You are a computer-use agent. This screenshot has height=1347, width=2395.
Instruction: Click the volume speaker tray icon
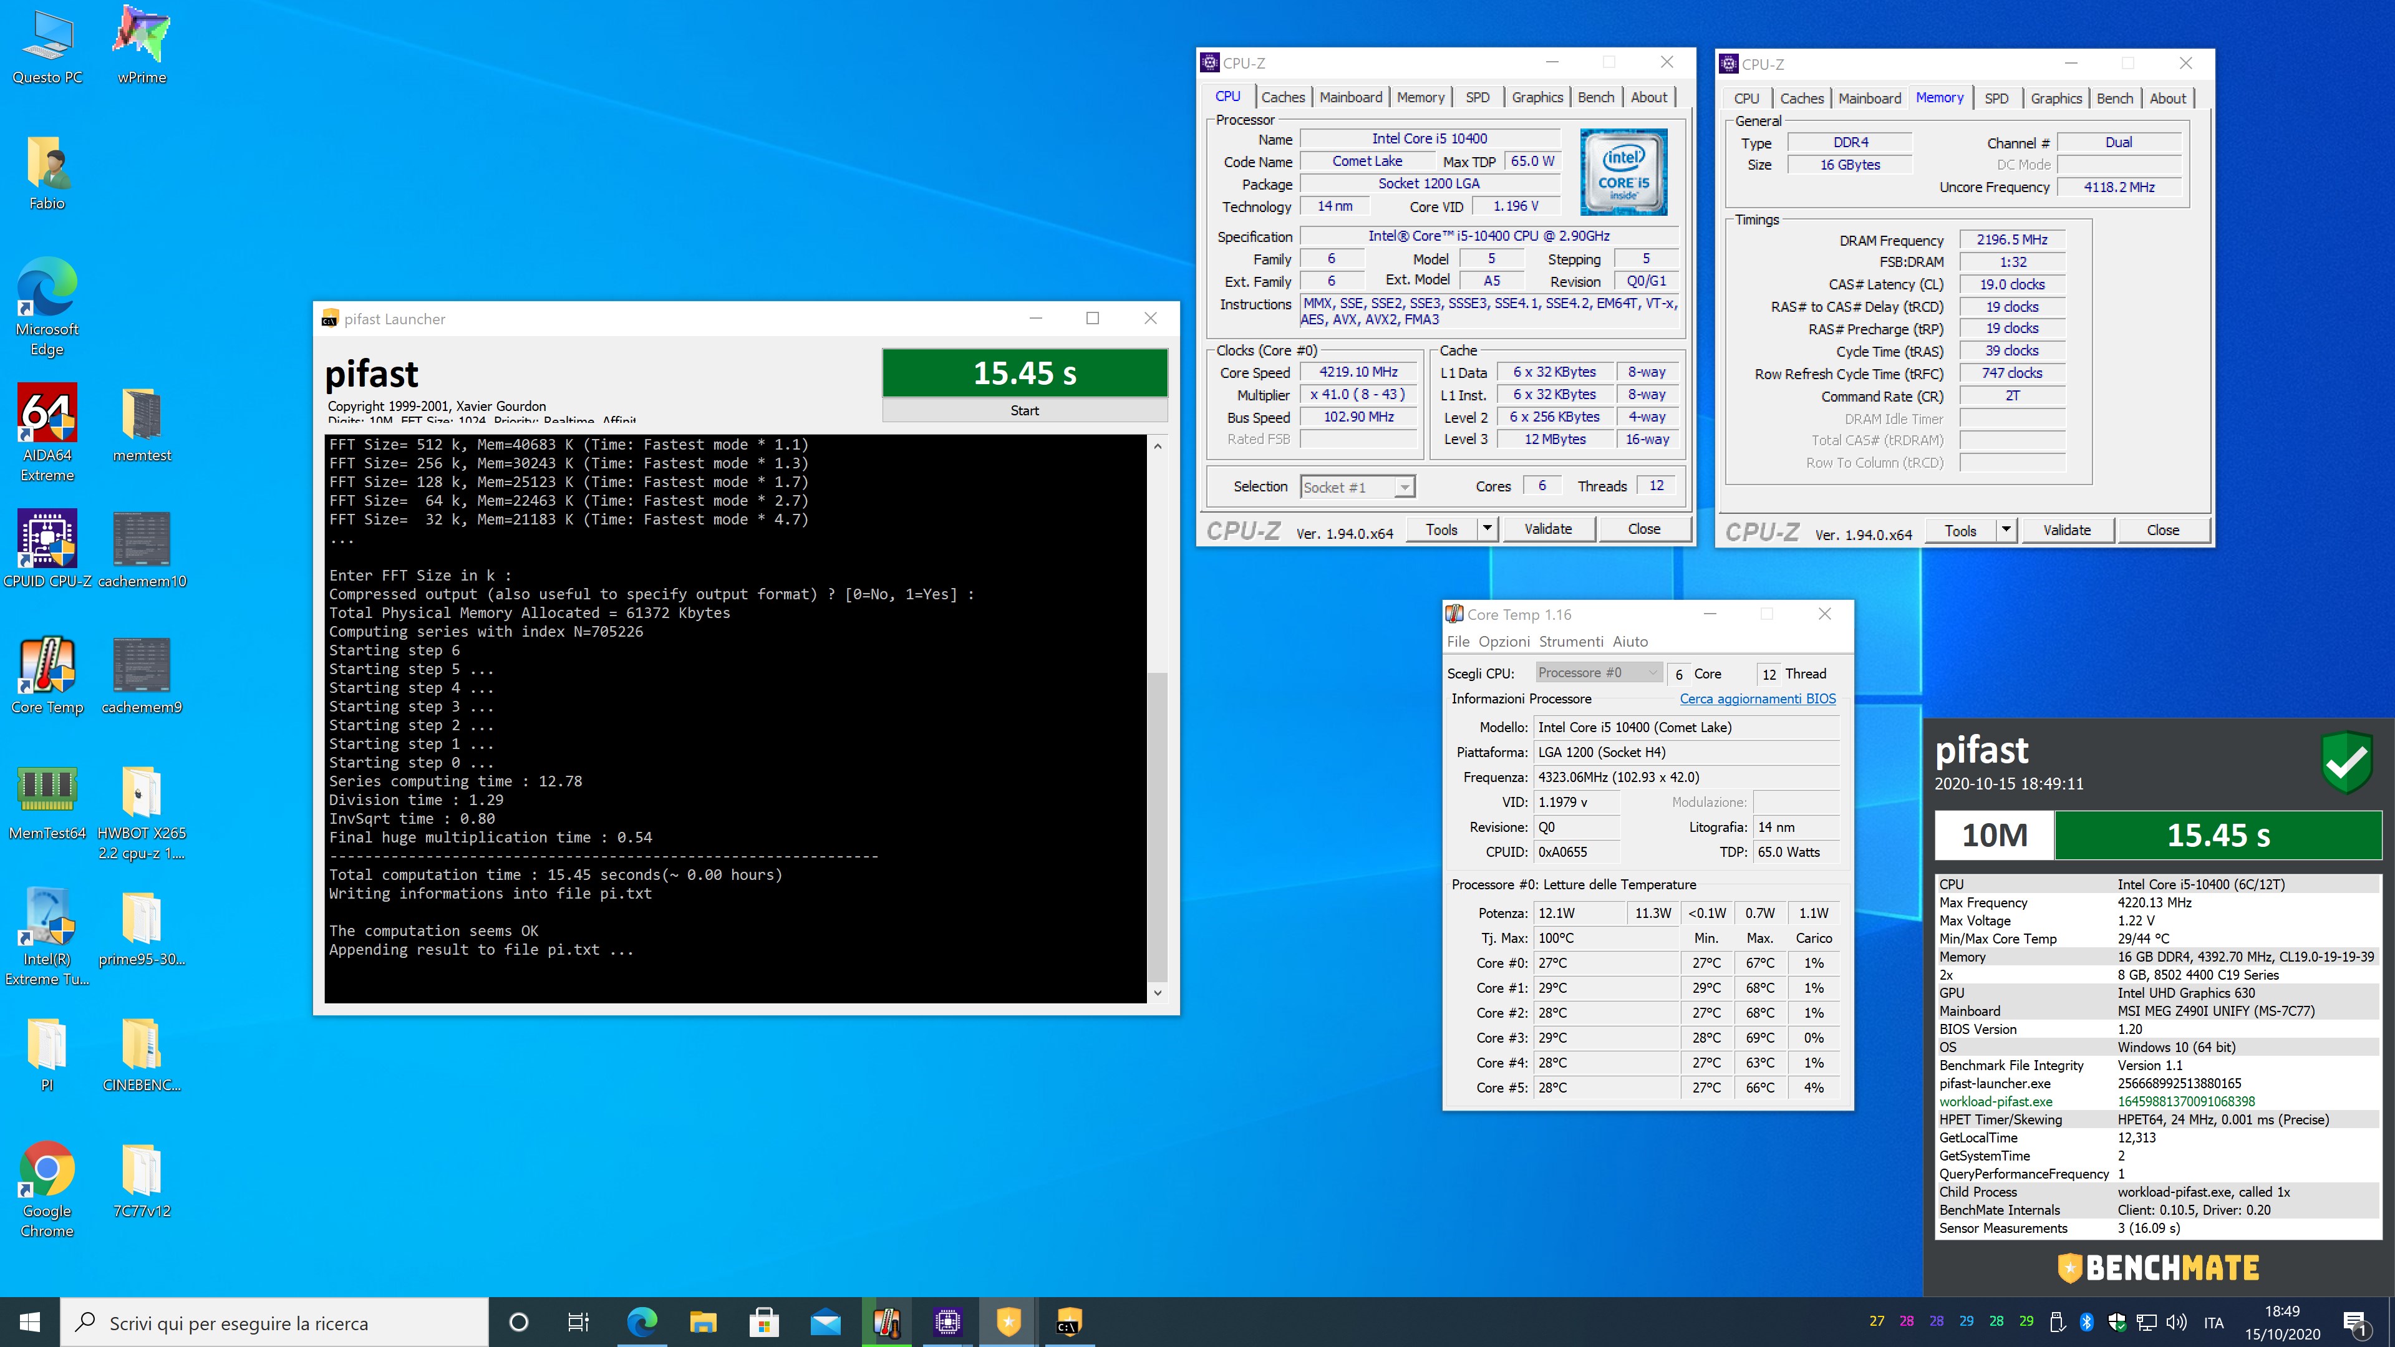(x=2175, y=1322)
